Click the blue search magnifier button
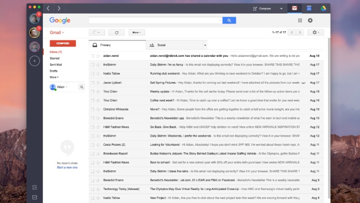 pyautogui.click(x=229, y=20)
